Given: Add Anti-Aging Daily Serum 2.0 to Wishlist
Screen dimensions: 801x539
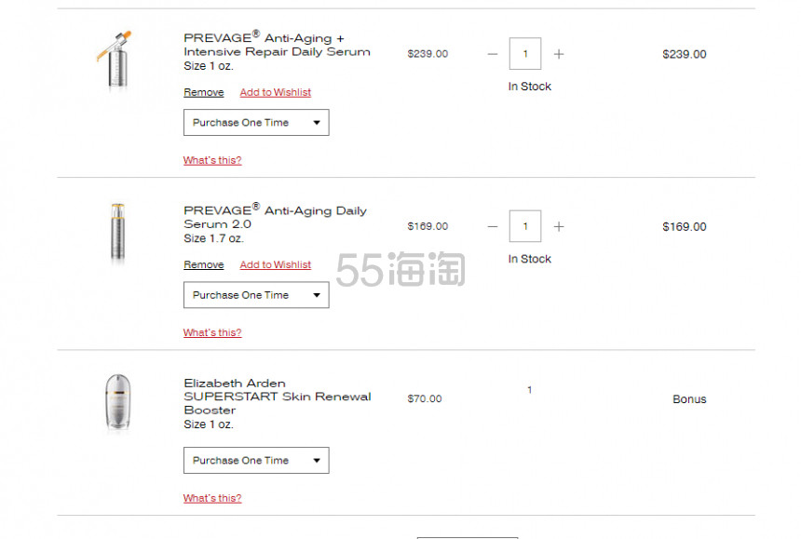Looking at the screenshot, I should pos(276,265).
